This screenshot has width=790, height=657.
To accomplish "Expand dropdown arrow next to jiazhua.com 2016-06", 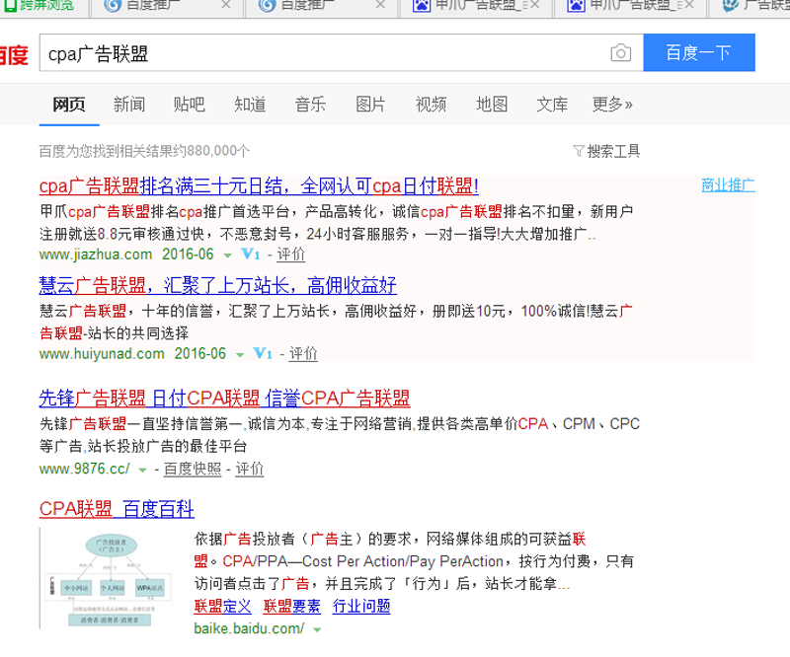I will click(x=228, y=255).
